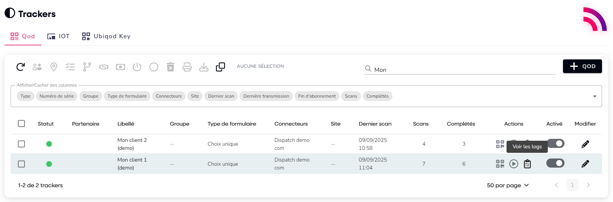Select the checkbox for Mon client 1 row
This screenshot has width=613, height=202.
tap(22, 164)
